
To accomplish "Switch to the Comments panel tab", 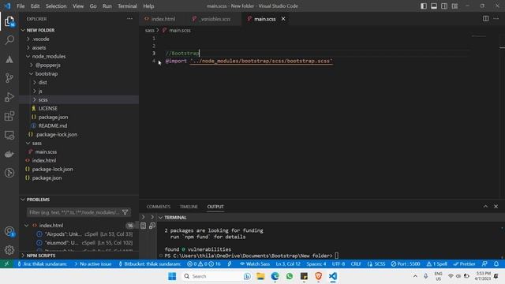I will (x=158, y=207).
